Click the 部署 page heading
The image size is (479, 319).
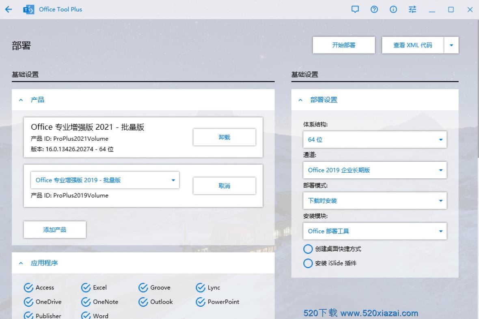pyautogui.click(x=22, y=45)
